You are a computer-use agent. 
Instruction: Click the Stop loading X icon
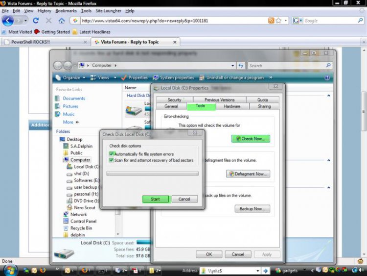[48, 21]
